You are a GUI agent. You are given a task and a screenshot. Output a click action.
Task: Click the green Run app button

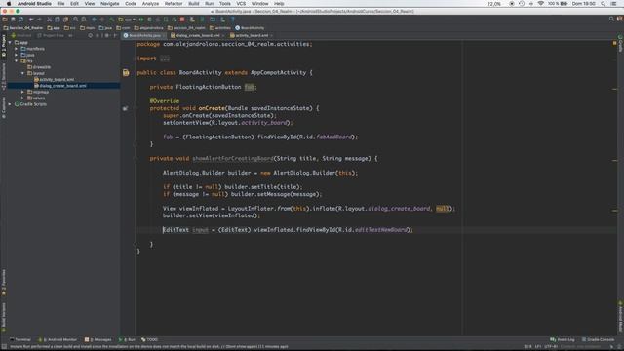[x=140, y=19]
